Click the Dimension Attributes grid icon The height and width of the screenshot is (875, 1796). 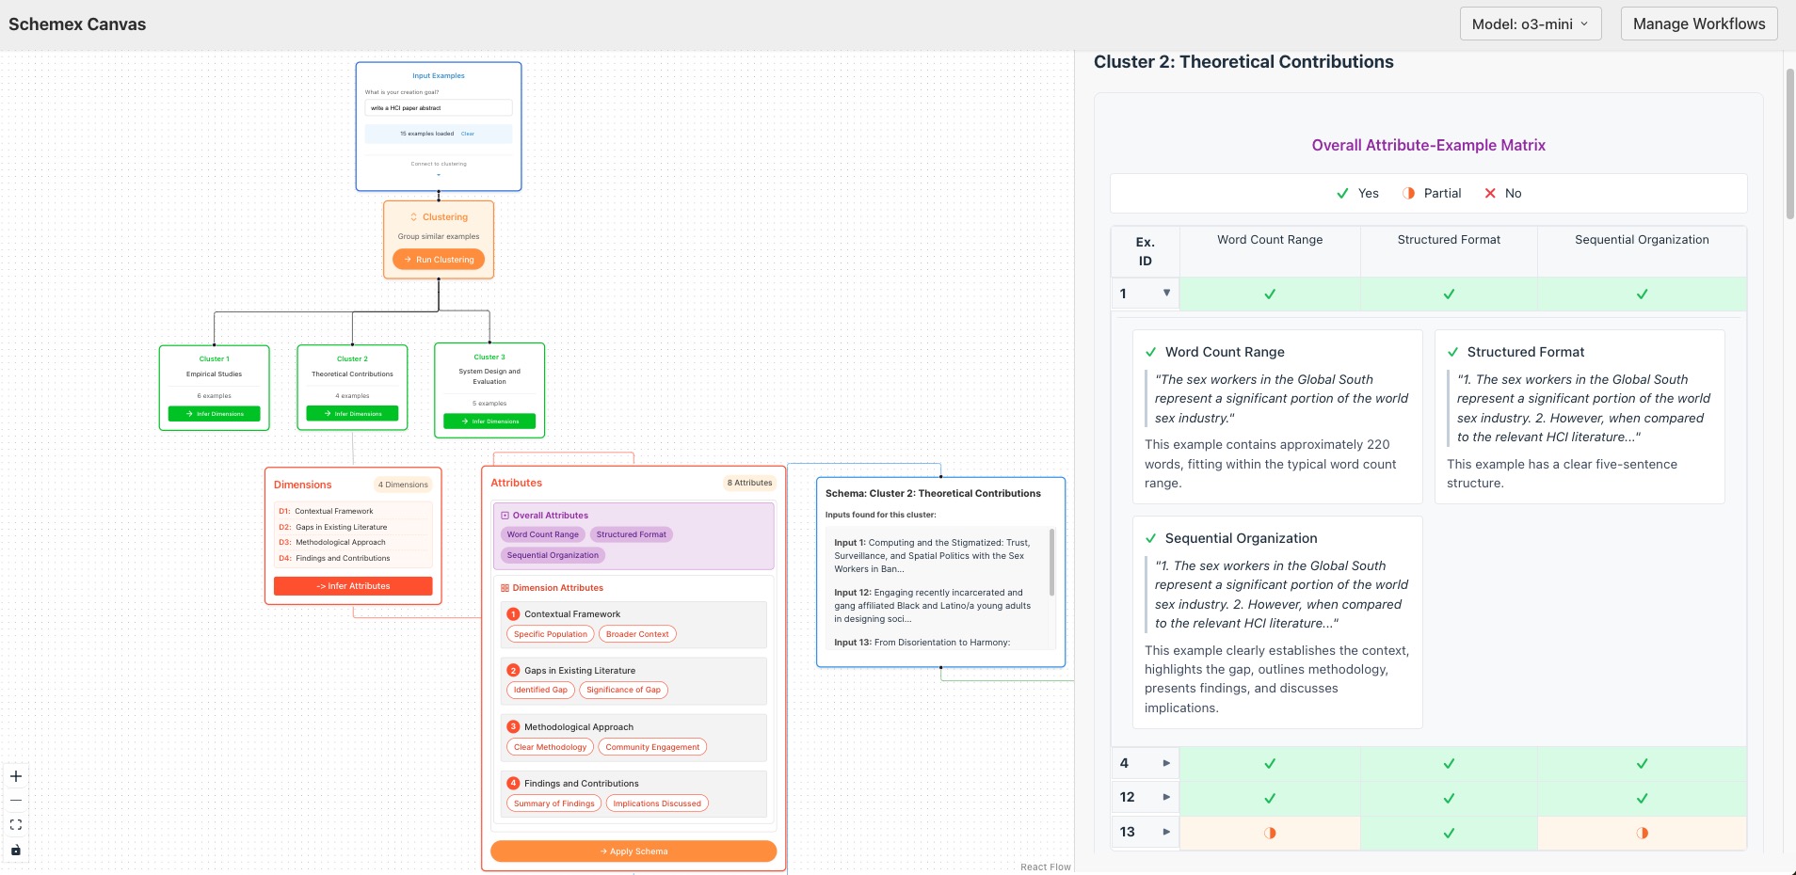click(x=505, y=588)
